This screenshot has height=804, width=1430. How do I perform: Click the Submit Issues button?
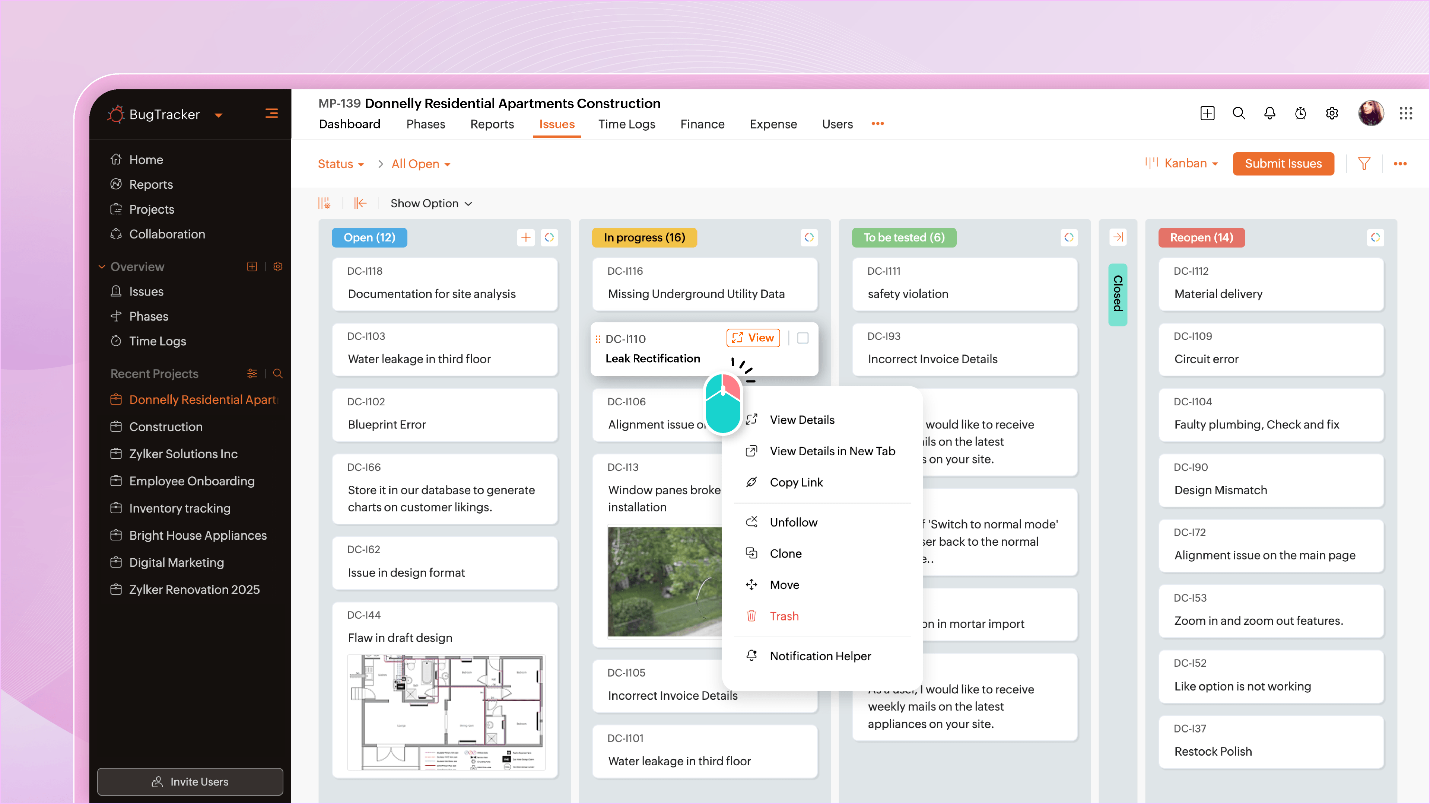(x=1283, y=164)
